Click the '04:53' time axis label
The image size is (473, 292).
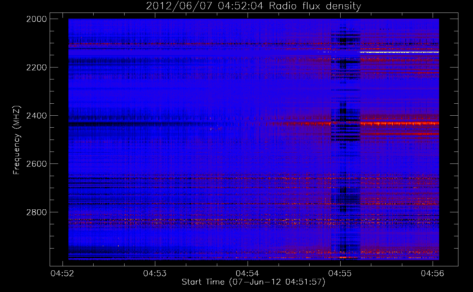[x=155, y=273]
